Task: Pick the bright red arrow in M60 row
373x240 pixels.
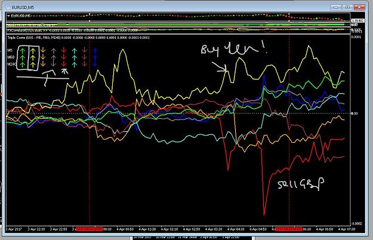Action: 64,57
